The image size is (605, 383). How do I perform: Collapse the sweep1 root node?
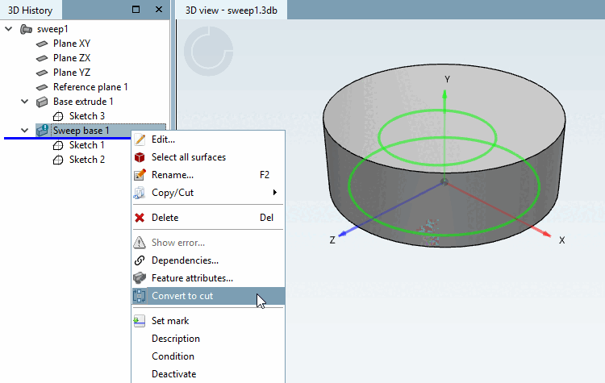click(9, 29)
